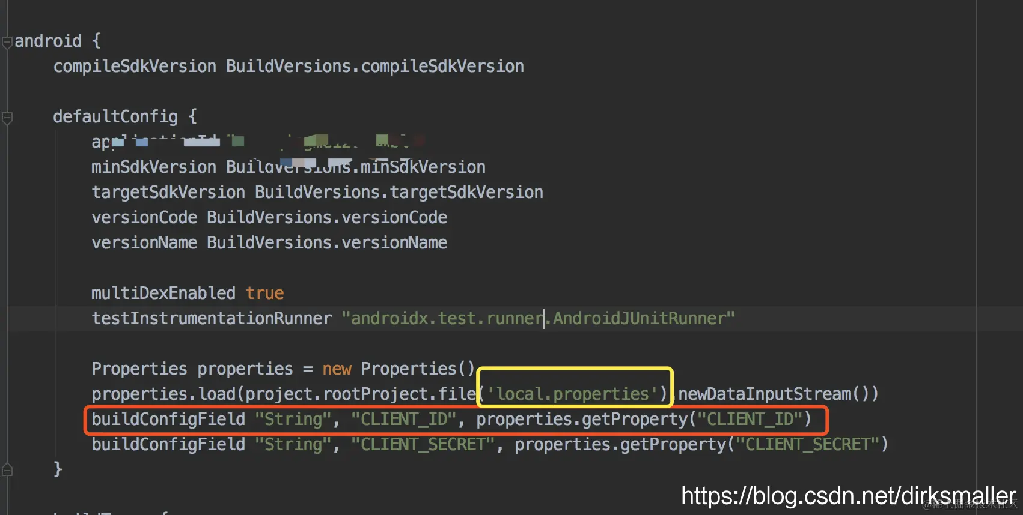Click the 'new' keyword in Properties line
The image size is (1023, 515).
point(337,369)
